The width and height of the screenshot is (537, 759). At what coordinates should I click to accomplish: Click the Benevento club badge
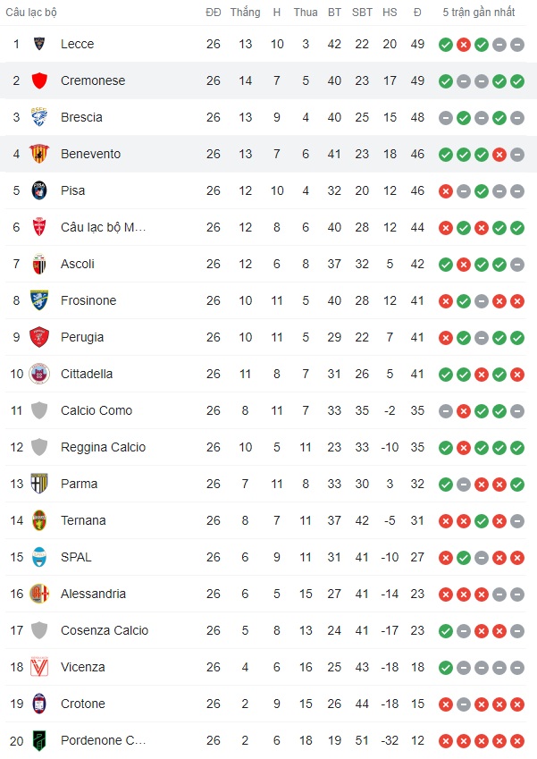point(39,154)
